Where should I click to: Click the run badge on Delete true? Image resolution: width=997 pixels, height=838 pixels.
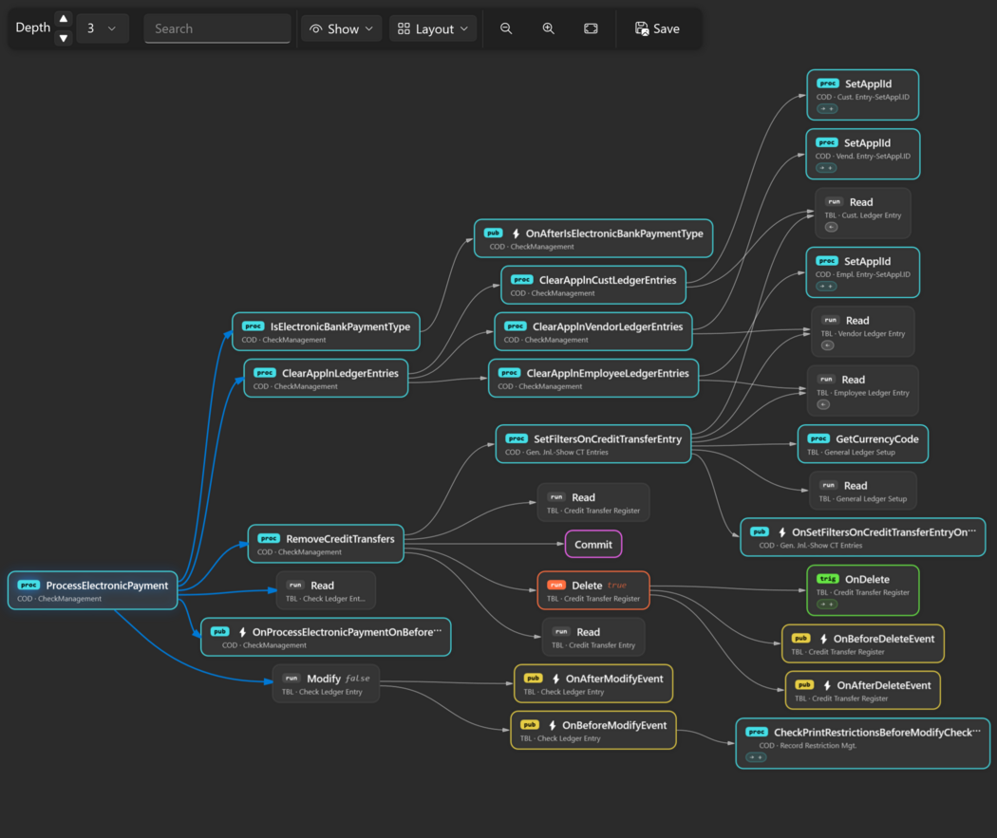[556, 586]
